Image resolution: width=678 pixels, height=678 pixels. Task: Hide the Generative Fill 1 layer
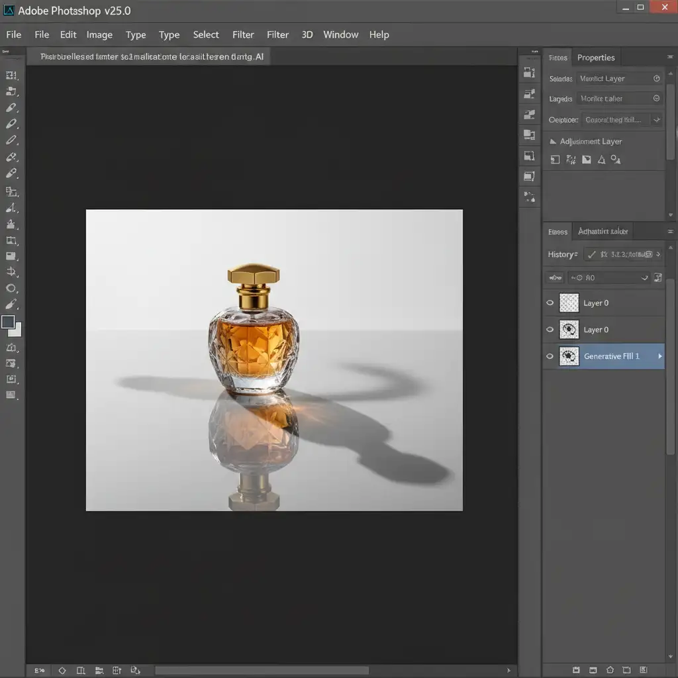550,356
